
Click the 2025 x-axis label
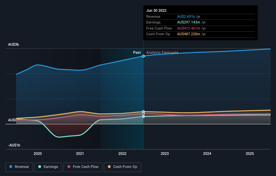tap(250, 153)
